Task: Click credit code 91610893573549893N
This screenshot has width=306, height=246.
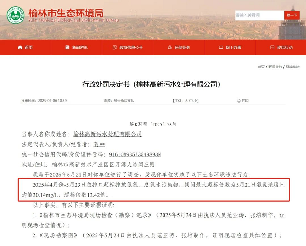Action: coord(135,154)
